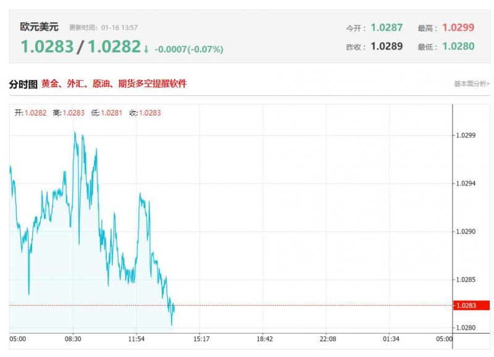Click the 1.0299 y-axis label
The image size is (494, 357).
466,135
